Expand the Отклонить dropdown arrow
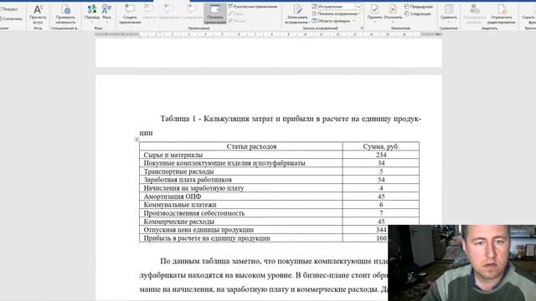 click(x=393, y=23)
